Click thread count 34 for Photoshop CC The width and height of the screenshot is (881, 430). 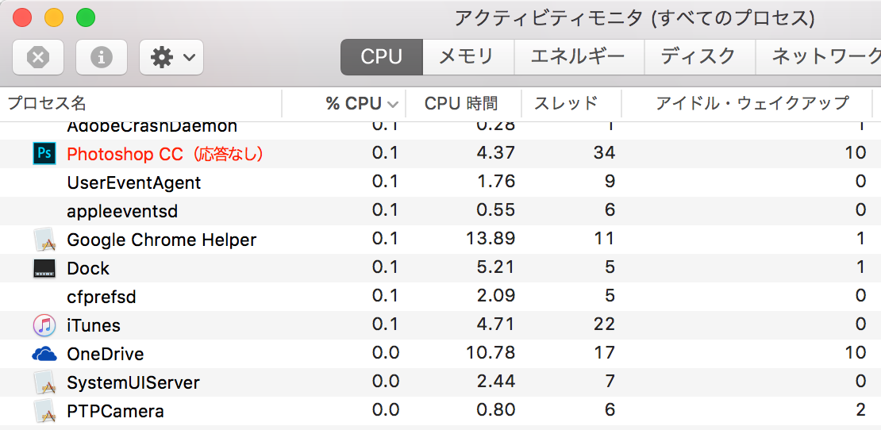[604, 152]
